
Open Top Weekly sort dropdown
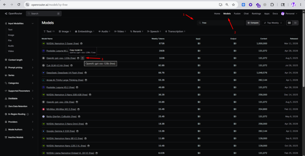[273, 23]
